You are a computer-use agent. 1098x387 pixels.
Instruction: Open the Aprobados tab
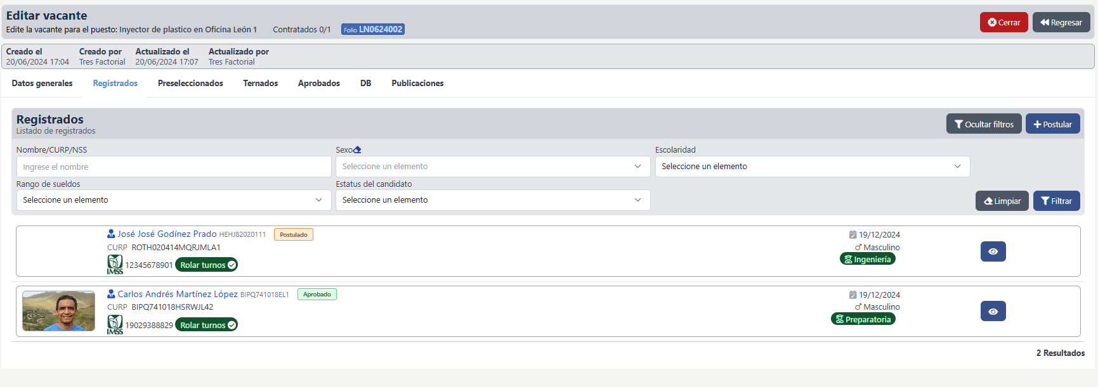pos(319,83)
